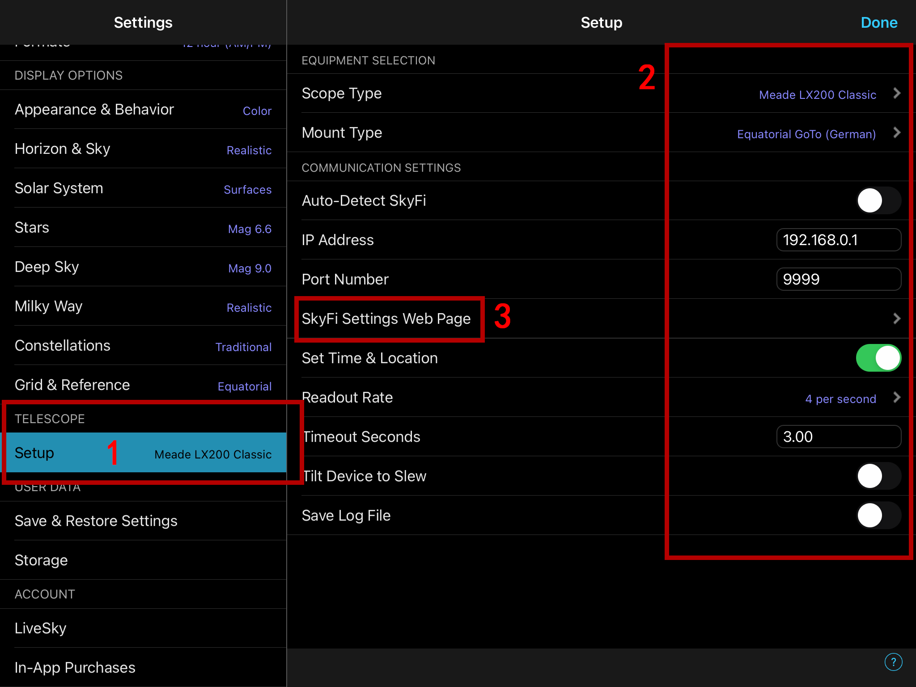Viewport: 916px width, 687px height.
Task: Click the IP Address field
Action: click(x=838, y=240)
